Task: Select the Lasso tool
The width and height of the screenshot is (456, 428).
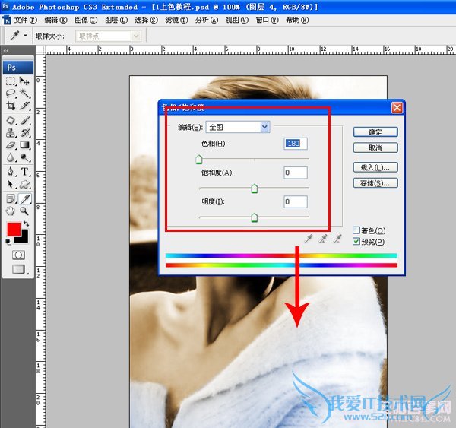Action: coord(11,93)
